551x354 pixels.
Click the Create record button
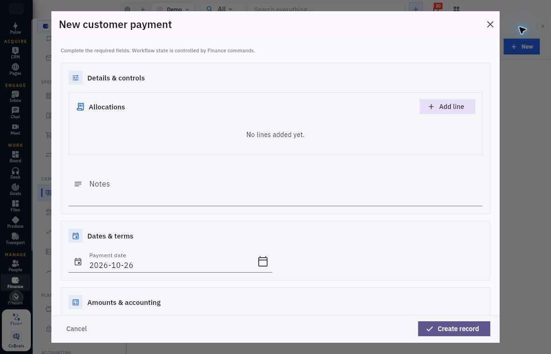(454, 329)
